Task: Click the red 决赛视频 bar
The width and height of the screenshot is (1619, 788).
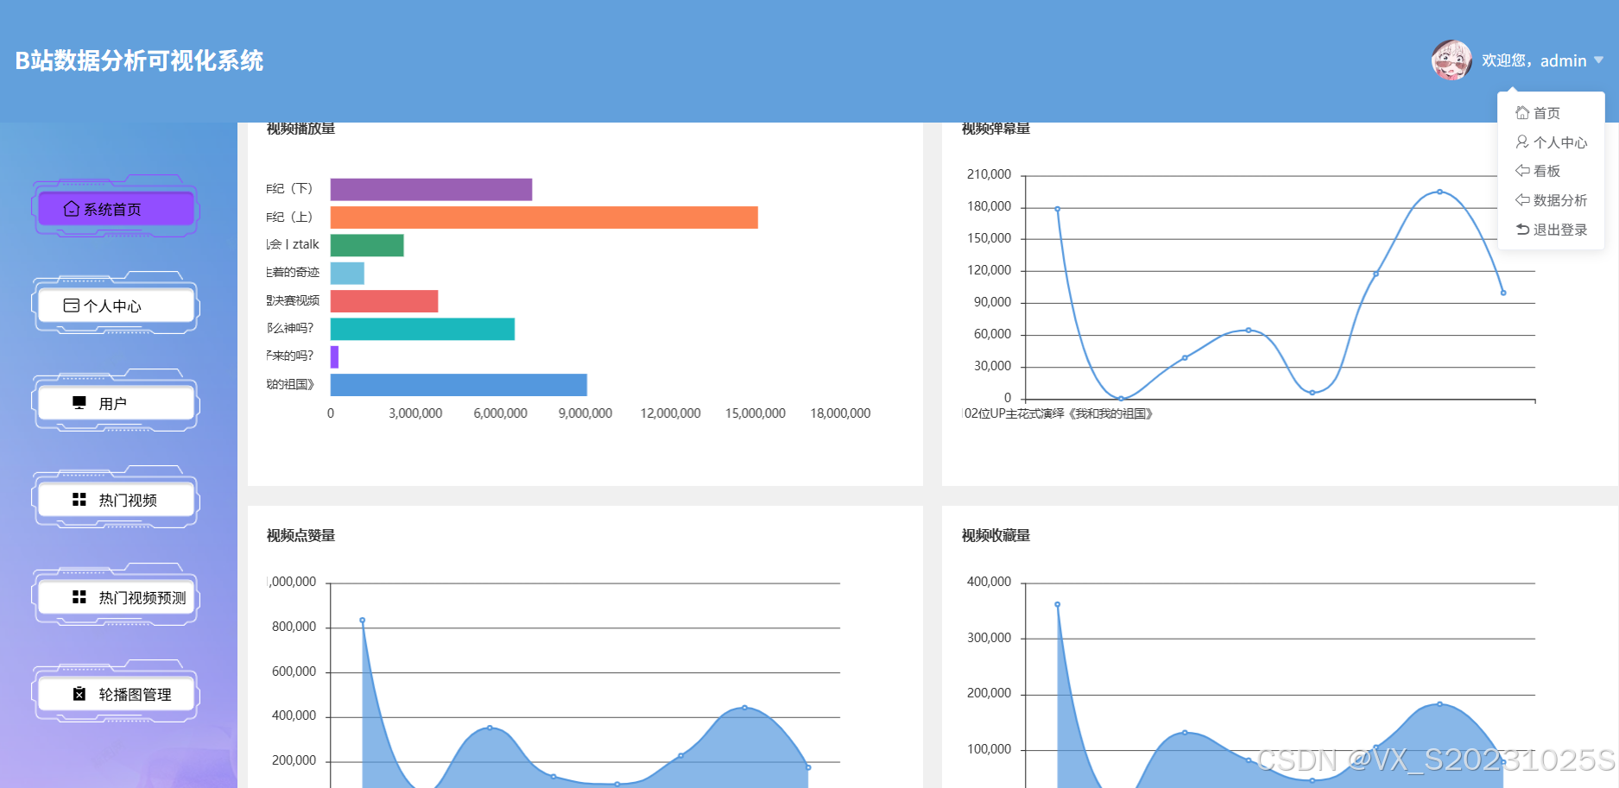Action: click(384, 301)
